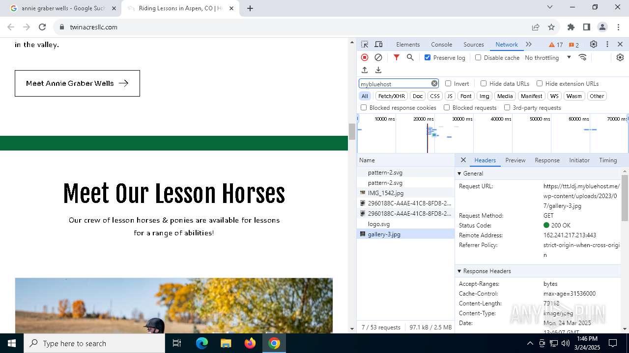Import HAR file upload icon
This screenshot has width=629, height=353.
tap(365, 70)
